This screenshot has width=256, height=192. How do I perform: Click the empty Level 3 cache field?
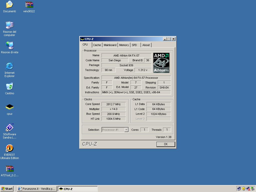pos(159,119)
